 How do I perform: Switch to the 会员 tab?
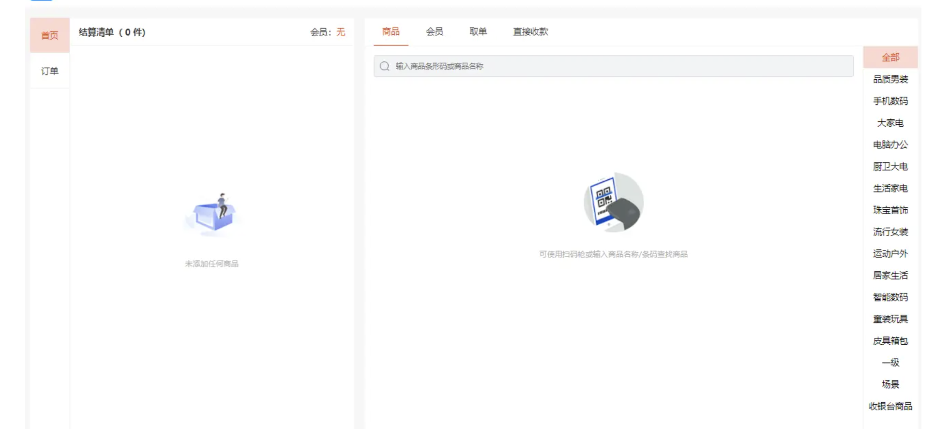point(434,32)
